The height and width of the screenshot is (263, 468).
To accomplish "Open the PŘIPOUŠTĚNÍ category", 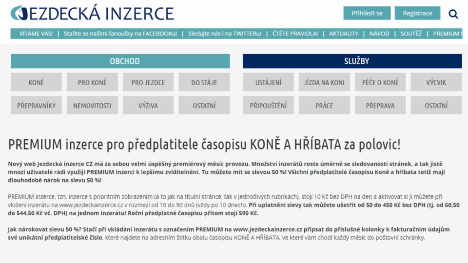I will [268, 105].
